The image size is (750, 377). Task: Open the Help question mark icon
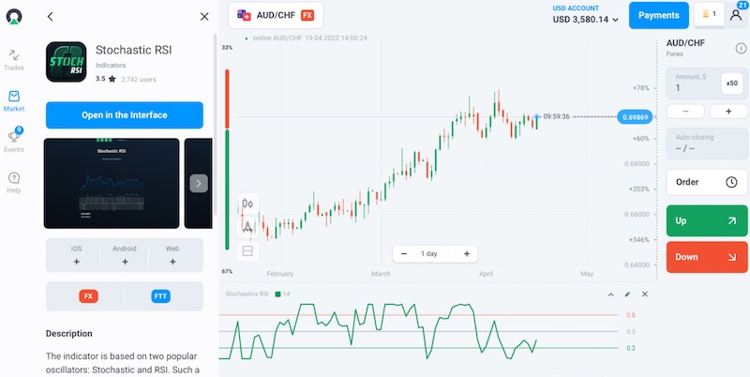coord(14,182)
